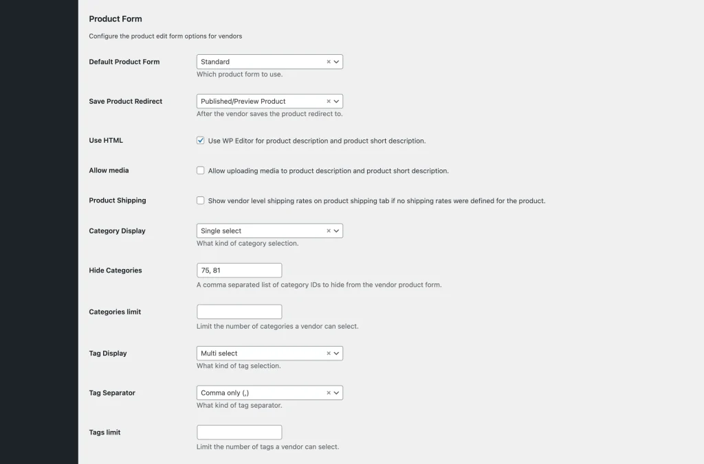The width and height of the screenshot is (704, 464).
Task: Expand the Tag Display dropdown arrow
Action: 337,353
